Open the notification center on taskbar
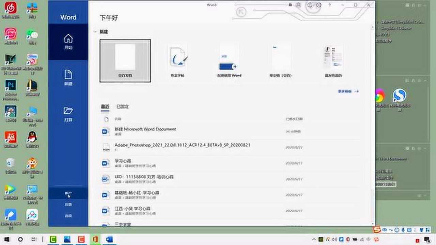436x245 pixels. [427, 240]
